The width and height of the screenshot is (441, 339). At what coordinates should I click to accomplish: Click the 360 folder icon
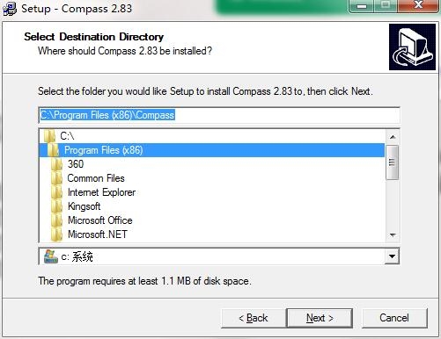click(x=56, y=164)
